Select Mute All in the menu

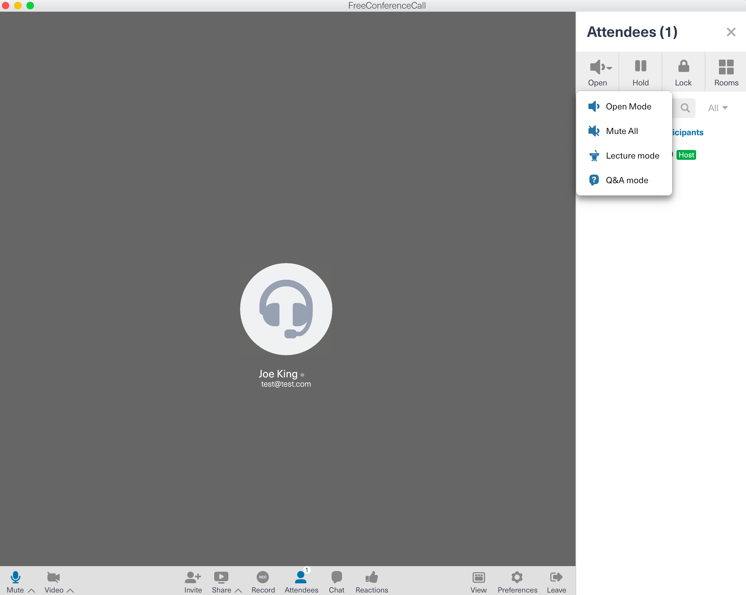coord(622,131)
